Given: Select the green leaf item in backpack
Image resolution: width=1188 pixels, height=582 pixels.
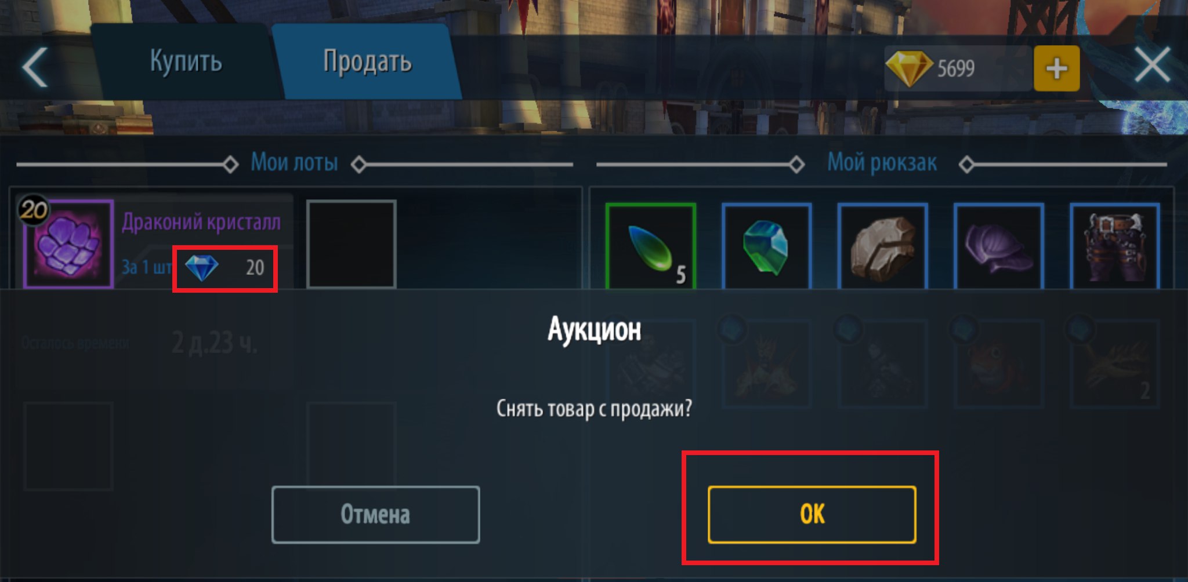Looking at the screenshot, I should coord(650,246).
